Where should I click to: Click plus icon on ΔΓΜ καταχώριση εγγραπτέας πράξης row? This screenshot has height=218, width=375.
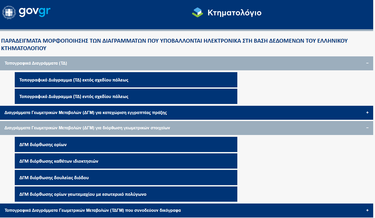tap(367, 113)
